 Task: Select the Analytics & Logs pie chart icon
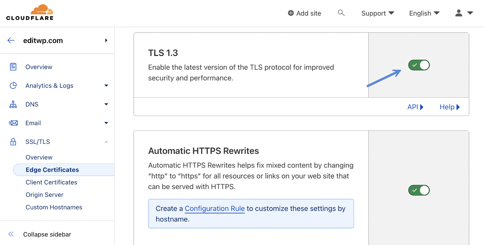(13, 86)
